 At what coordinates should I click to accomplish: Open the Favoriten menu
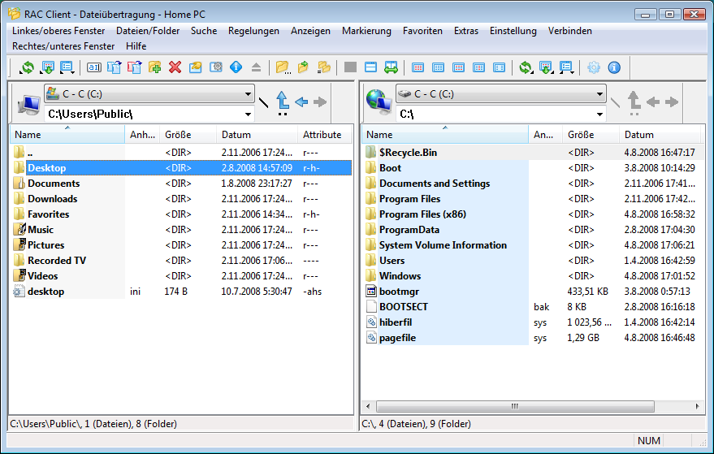422,31
